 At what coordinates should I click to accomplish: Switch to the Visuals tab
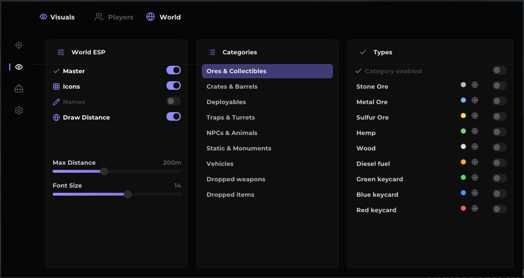click(57, 17)
